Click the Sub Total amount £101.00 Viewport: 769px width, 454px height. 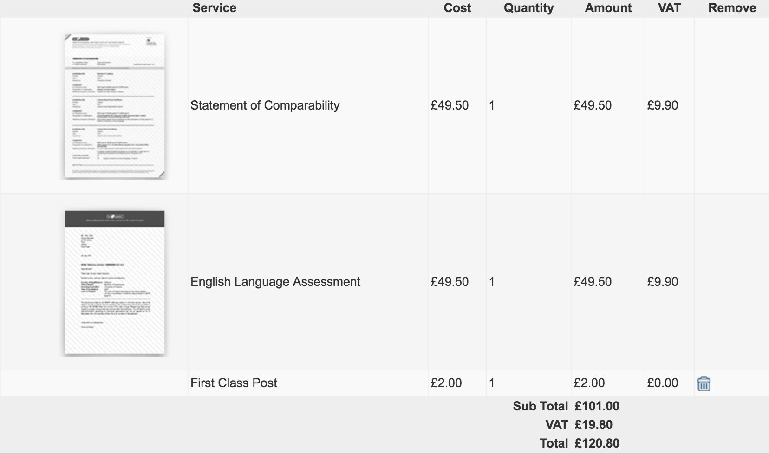[x=597, y=406]
